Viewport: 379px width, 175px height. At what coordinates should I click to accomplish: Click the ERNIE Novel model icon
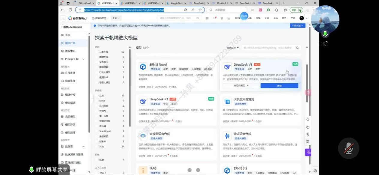tap(143, 67)
